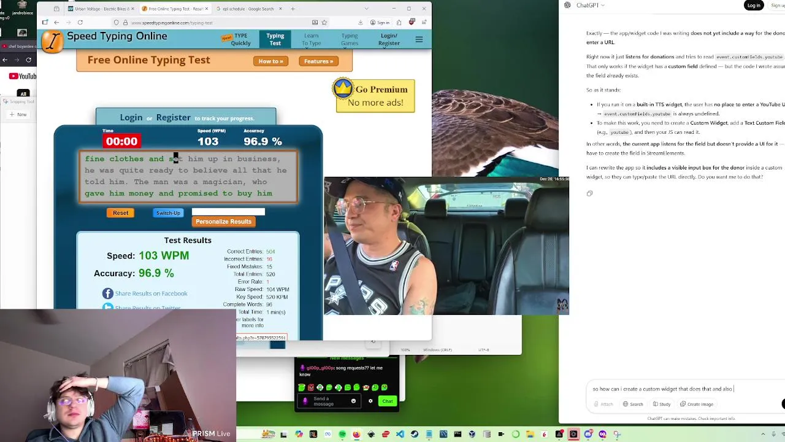Switch to the epl schedule Google Search tab
The width and height of the screenshot is (785, 442).
click(x=248, y=9)
